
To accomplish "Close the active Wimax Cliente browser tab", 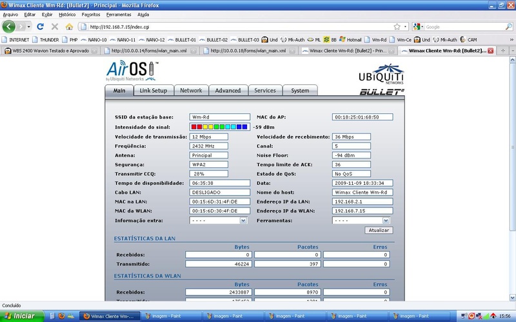I will tap(490, 51).
